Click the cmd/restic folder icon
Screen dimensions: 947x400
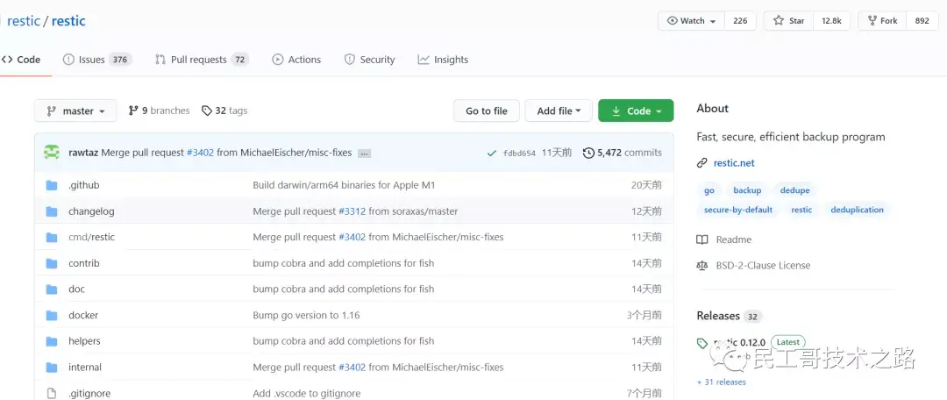(52, 238)
